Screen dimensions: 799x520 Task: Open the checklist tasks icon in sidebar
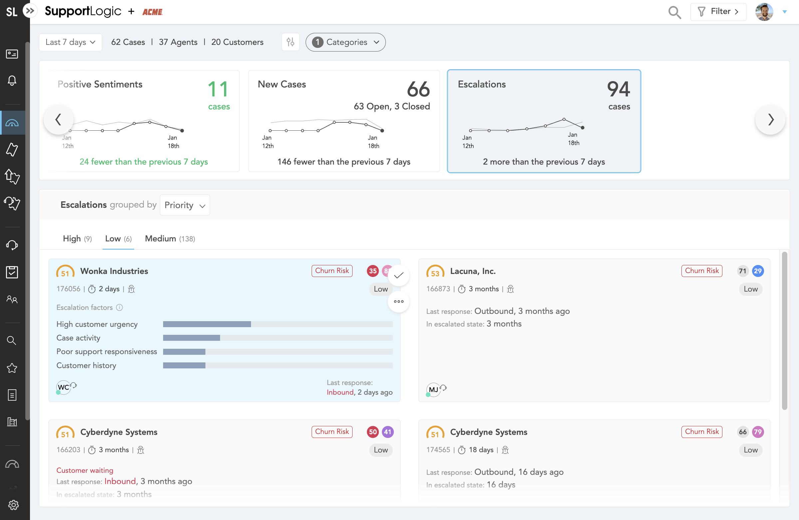coord(12,272)
